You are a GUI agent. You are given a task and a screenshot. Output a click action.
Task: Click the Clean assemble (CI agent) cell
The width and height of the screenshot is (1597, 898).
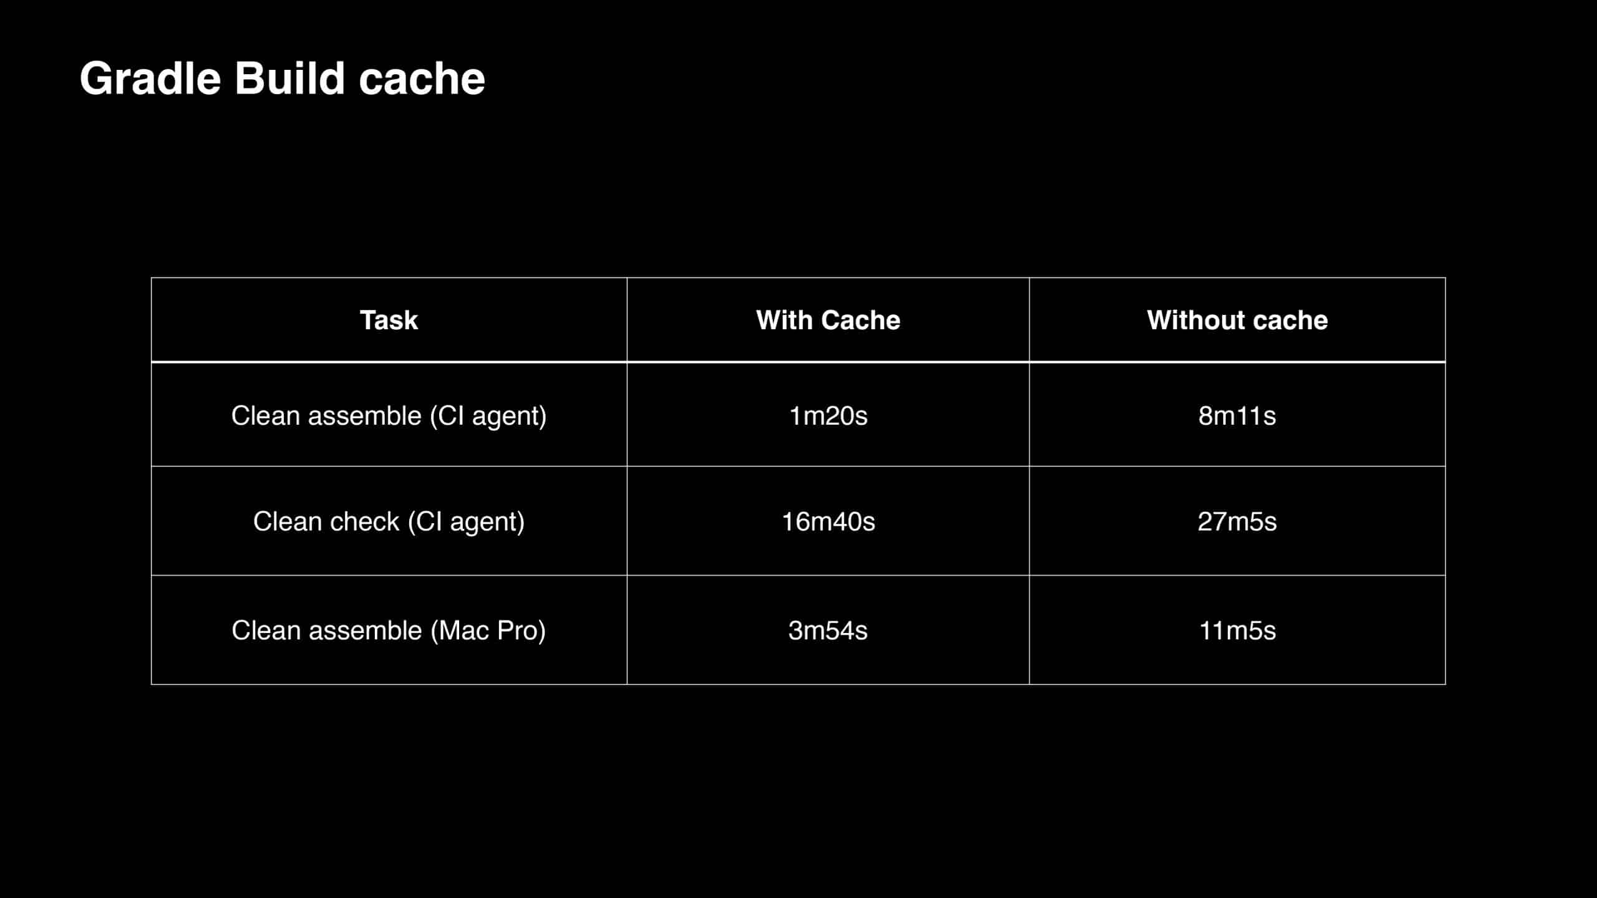[389, 415]
